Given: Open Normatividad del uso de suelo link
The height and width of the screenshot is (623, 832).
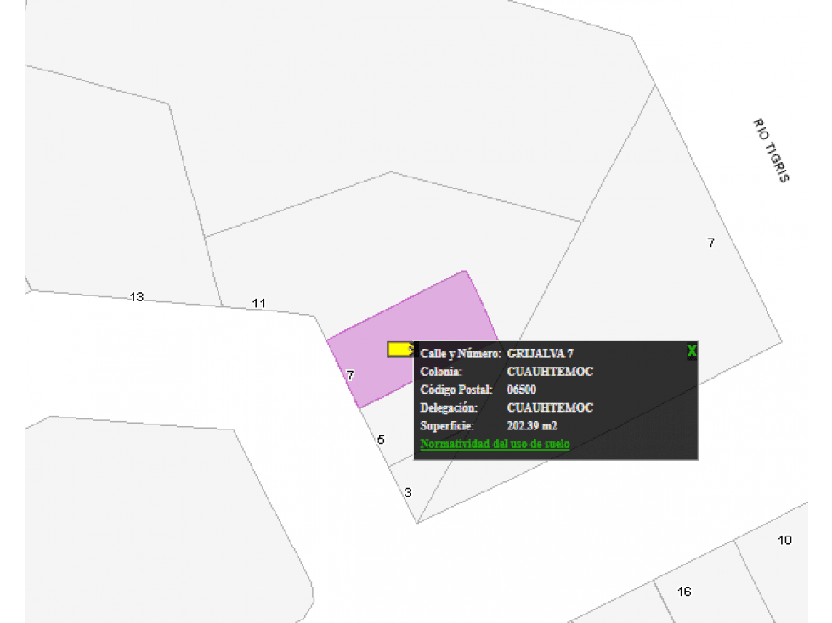Looking at the screenshot, I should pos(495,444).
